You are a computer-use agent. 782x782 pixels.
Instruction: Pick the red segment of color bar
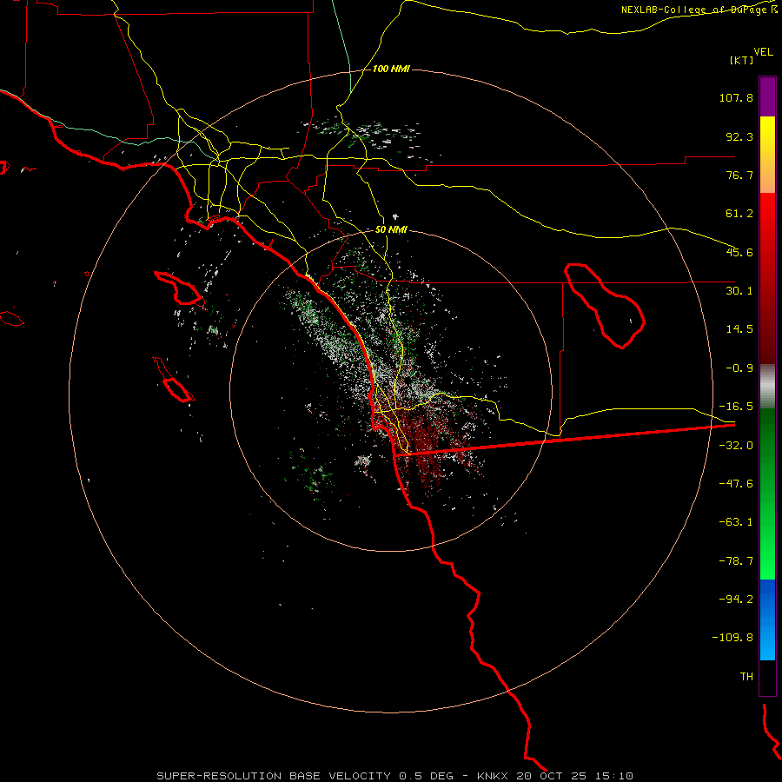coord(767,278)
